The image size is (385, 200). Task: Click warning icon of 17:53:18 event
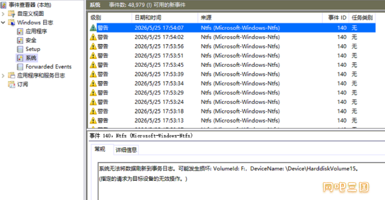point(93,111)
